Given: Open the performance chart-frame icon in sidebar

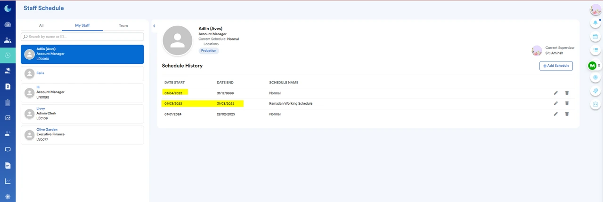Looking at the screenshot, I should (x=8, y=118).
